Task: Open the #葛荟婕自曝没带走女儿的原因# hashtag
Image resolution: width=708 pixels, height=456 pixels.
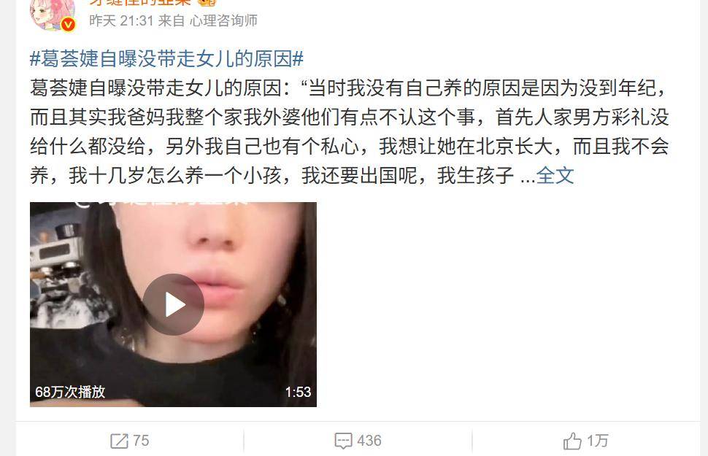Action: pos(166,58)
